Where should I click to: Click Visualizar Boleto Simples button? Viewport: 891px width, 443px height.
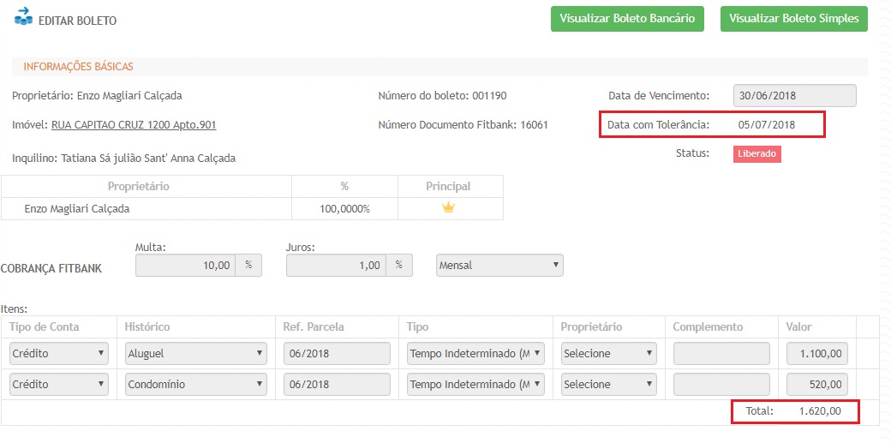[793, 18]
